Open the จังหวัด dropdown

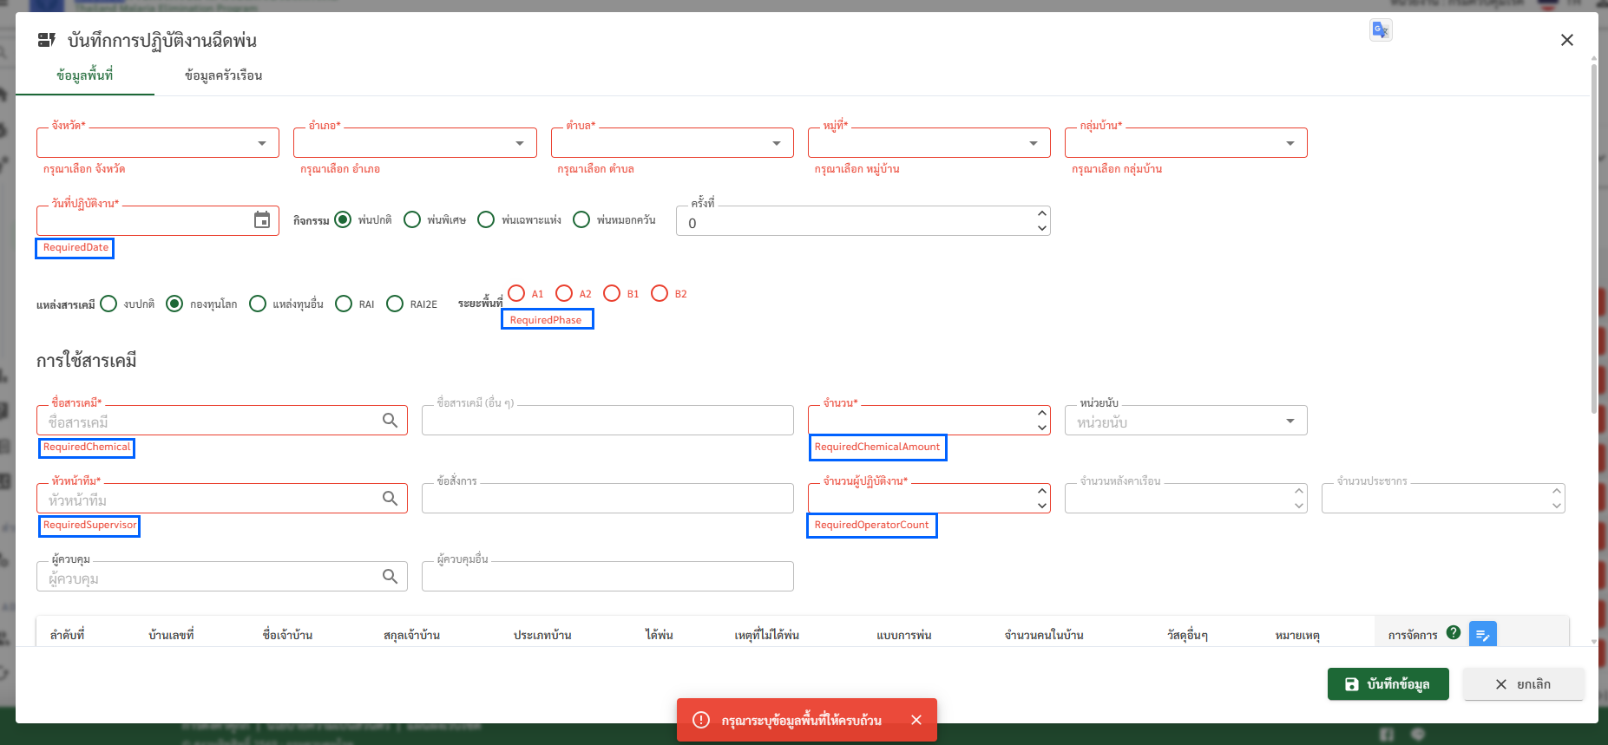click(x=261, y=143)
